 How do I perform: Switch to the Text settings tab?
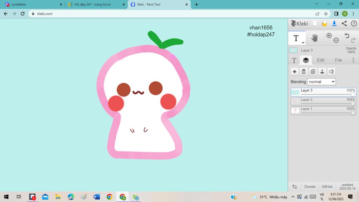[294, 60]
